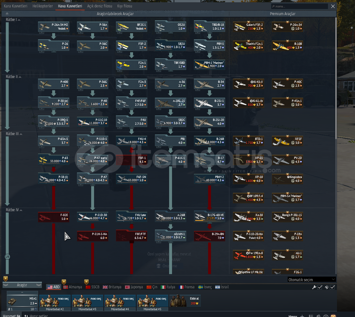
Task: Collapse the Rütbe IV section
Action: (14, 210)
